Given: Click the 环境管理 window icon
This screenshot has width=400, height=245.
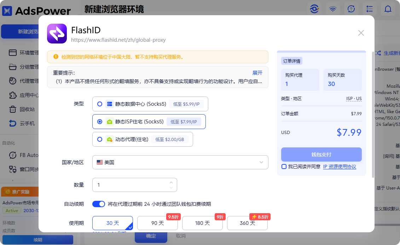Looking at the screenshot, I should [x=12, y=53].
